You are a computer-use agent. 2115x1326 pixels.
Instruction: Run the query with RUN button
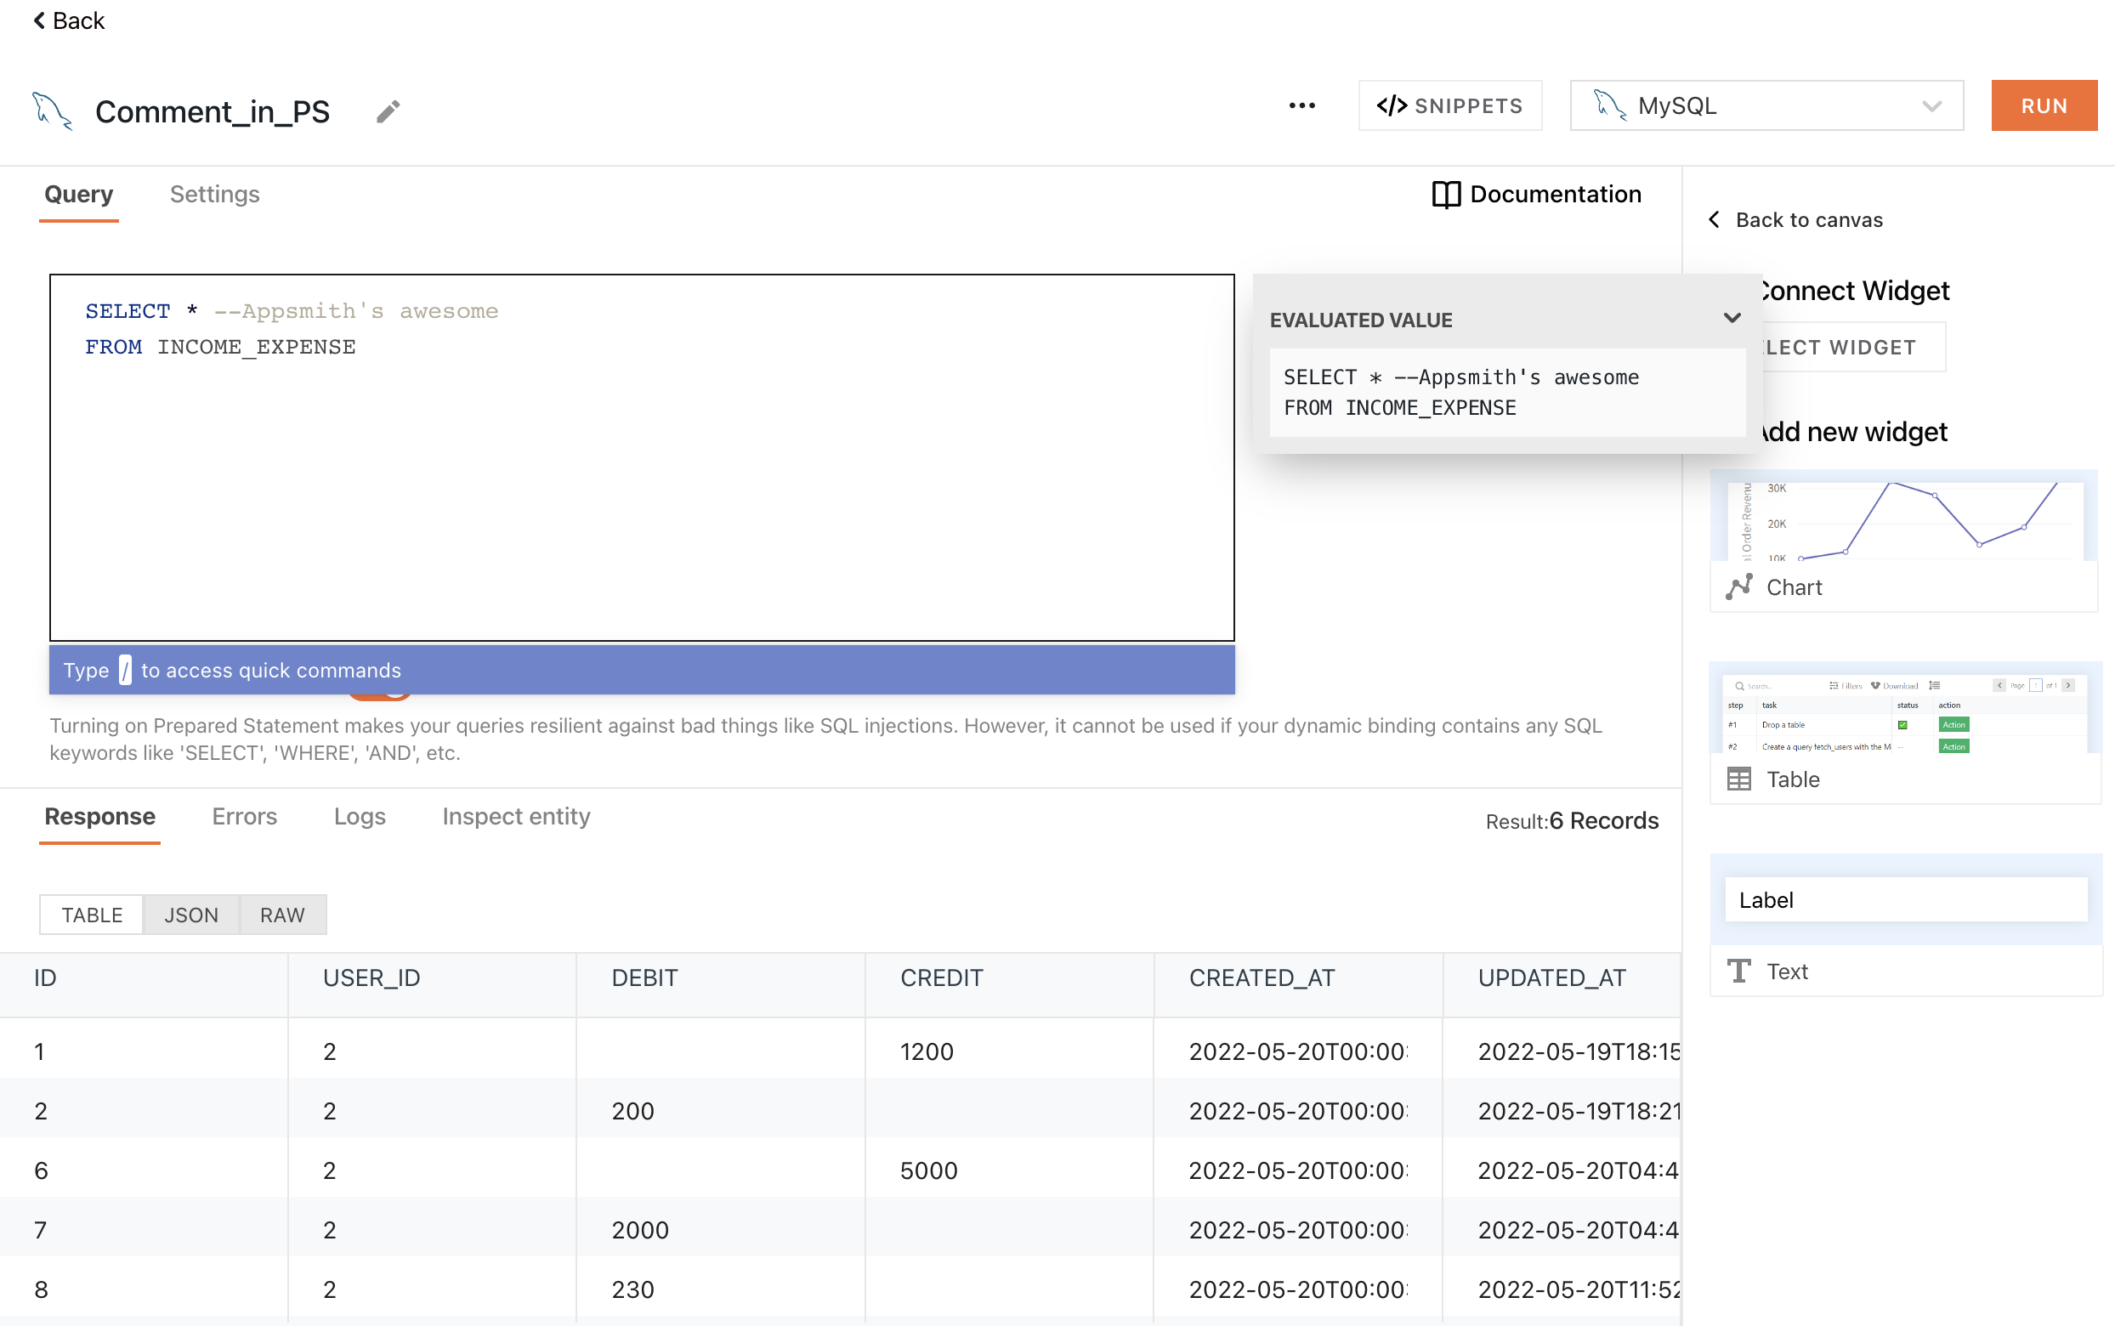pyautogui.click(x=2044, y=106)
